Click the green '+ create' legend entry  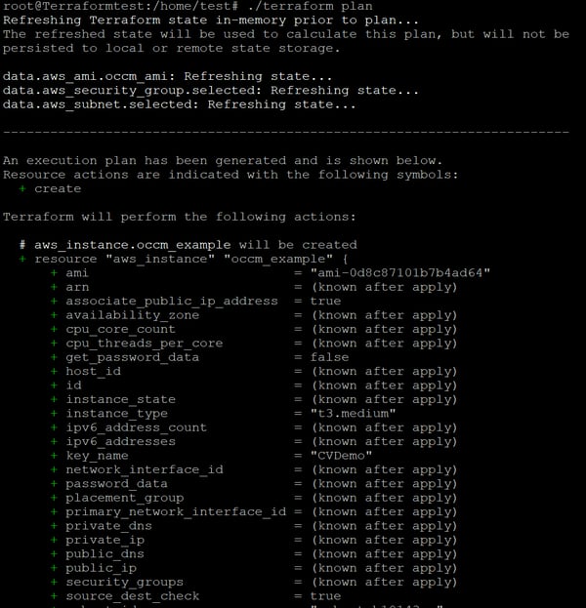pyautogui.click(x=51, y=188)
